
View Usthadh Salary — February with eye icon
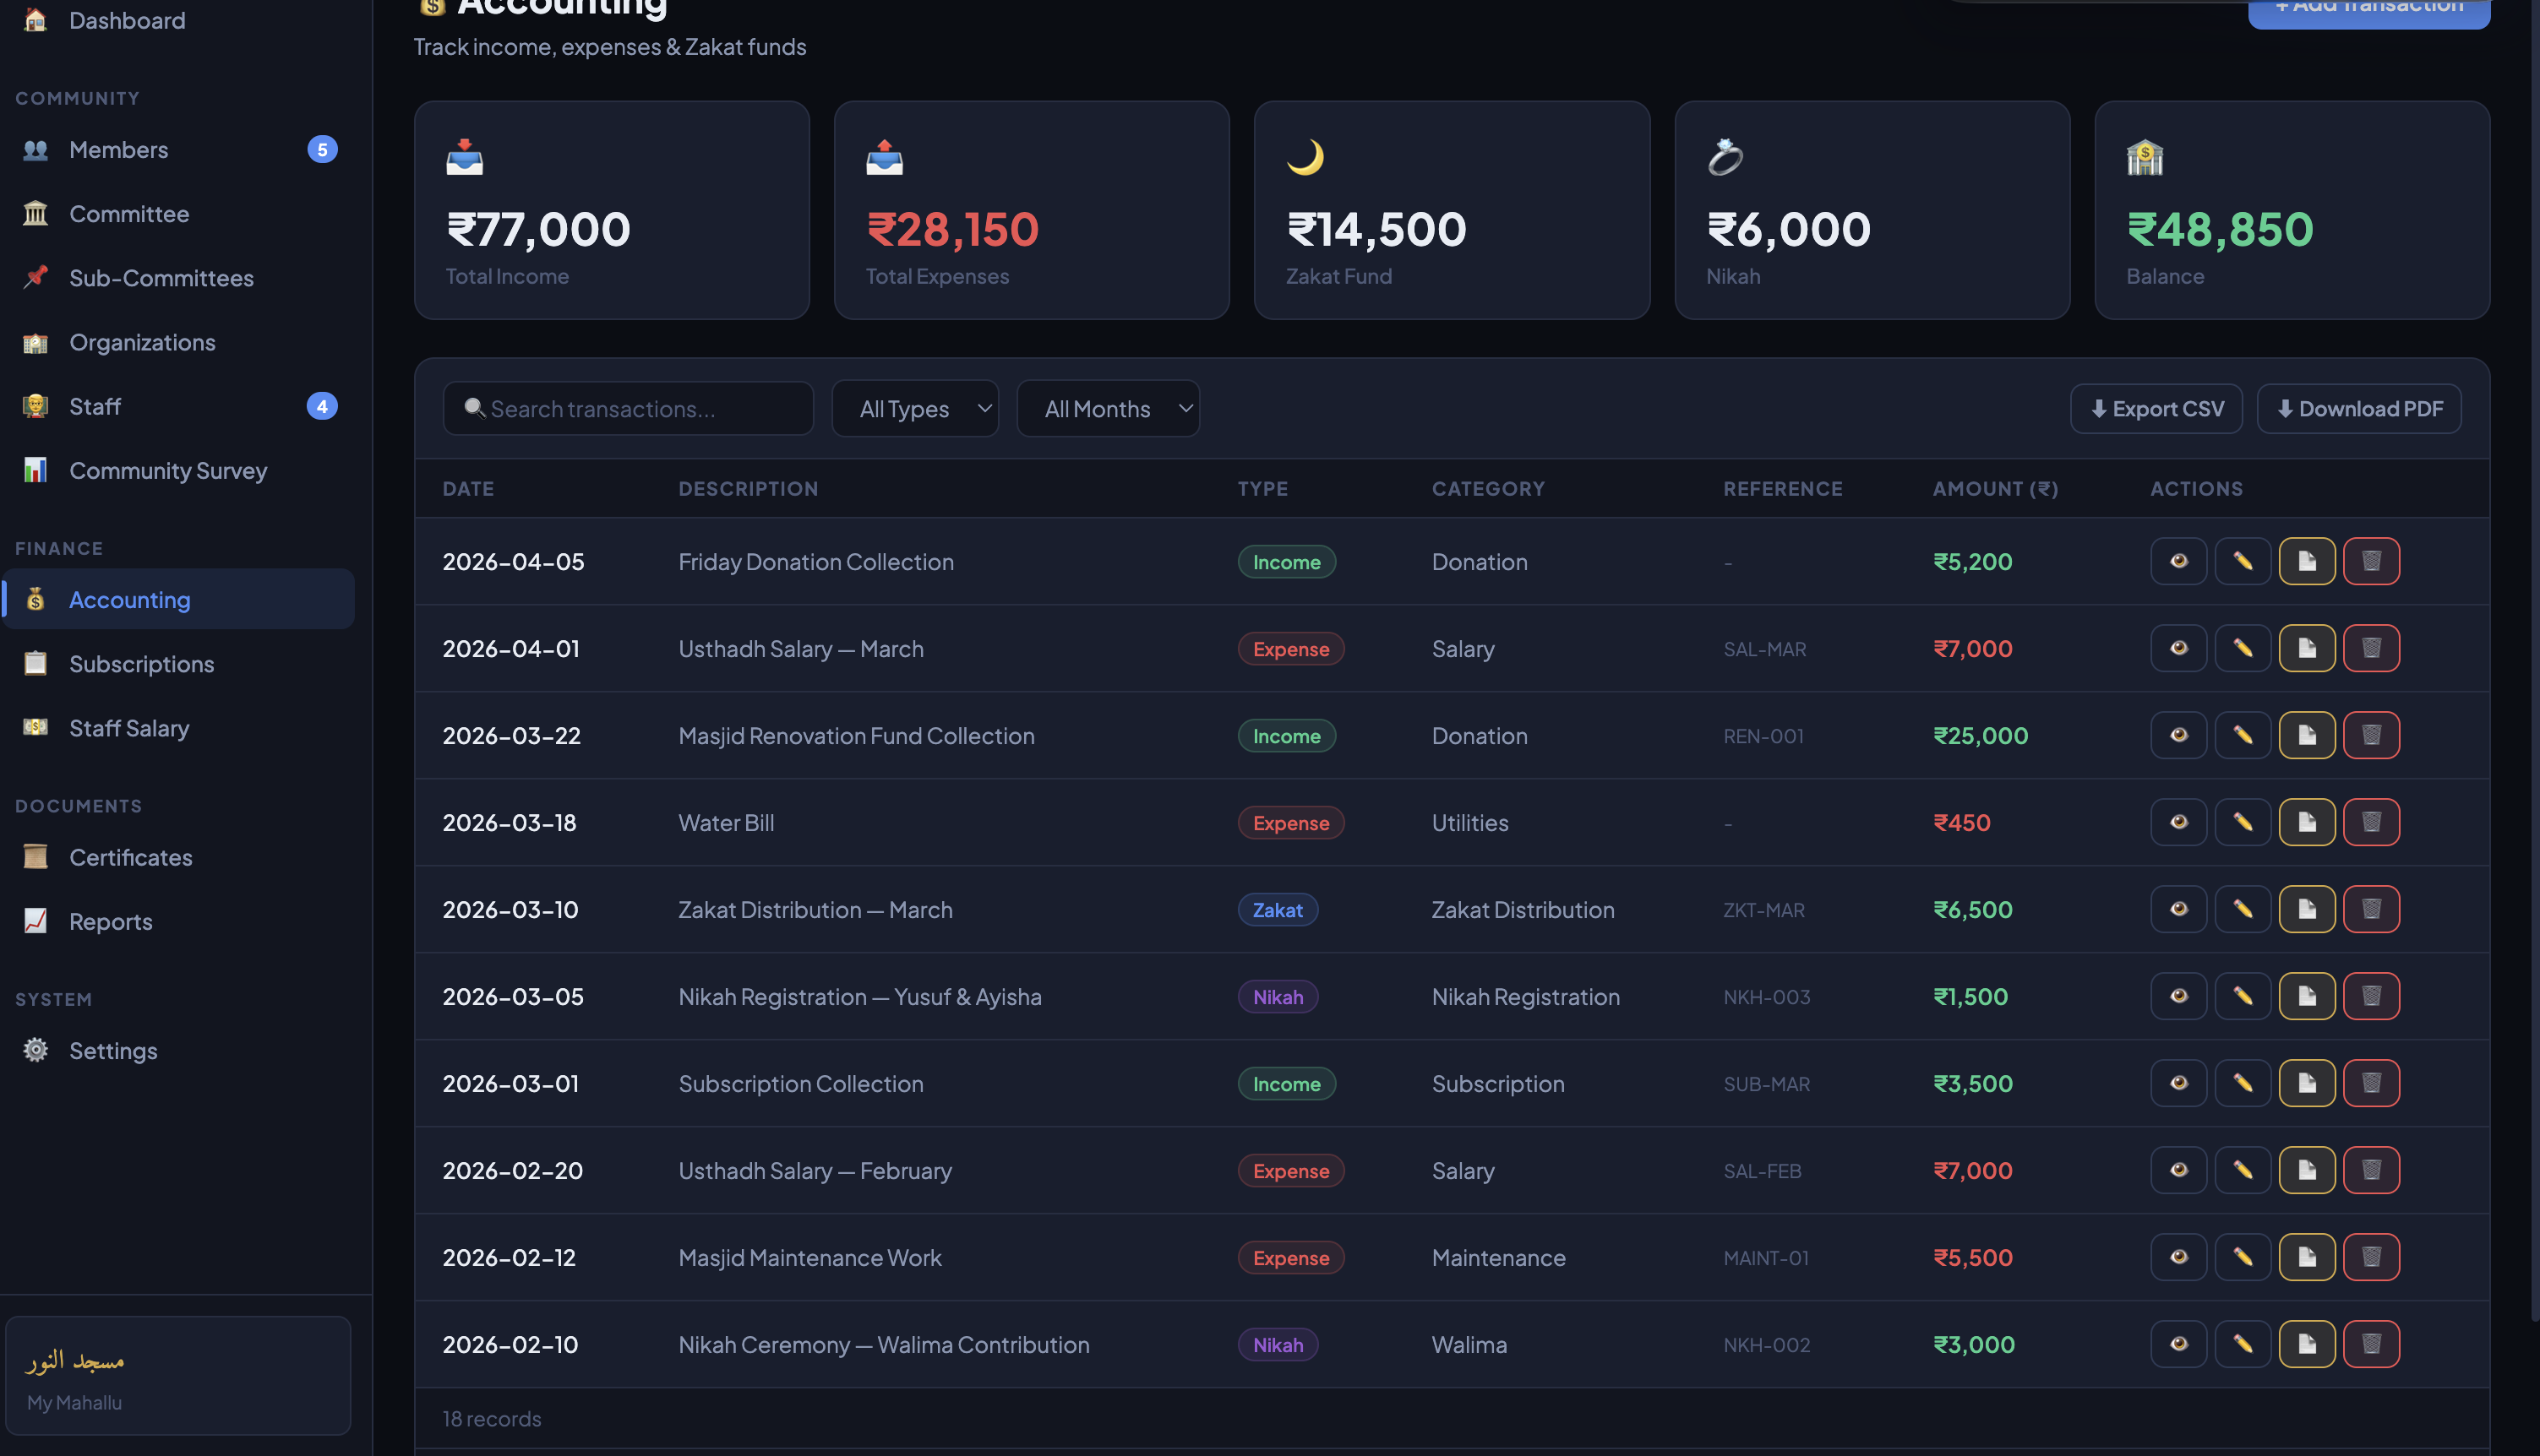point(2178,1170)
